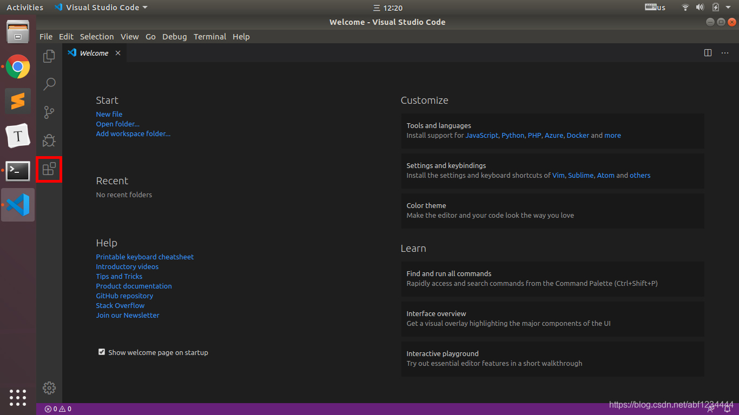739x415 pixels.
Task: Open the Edit menu
Action: pyautogui.click(x=66, y=37)
